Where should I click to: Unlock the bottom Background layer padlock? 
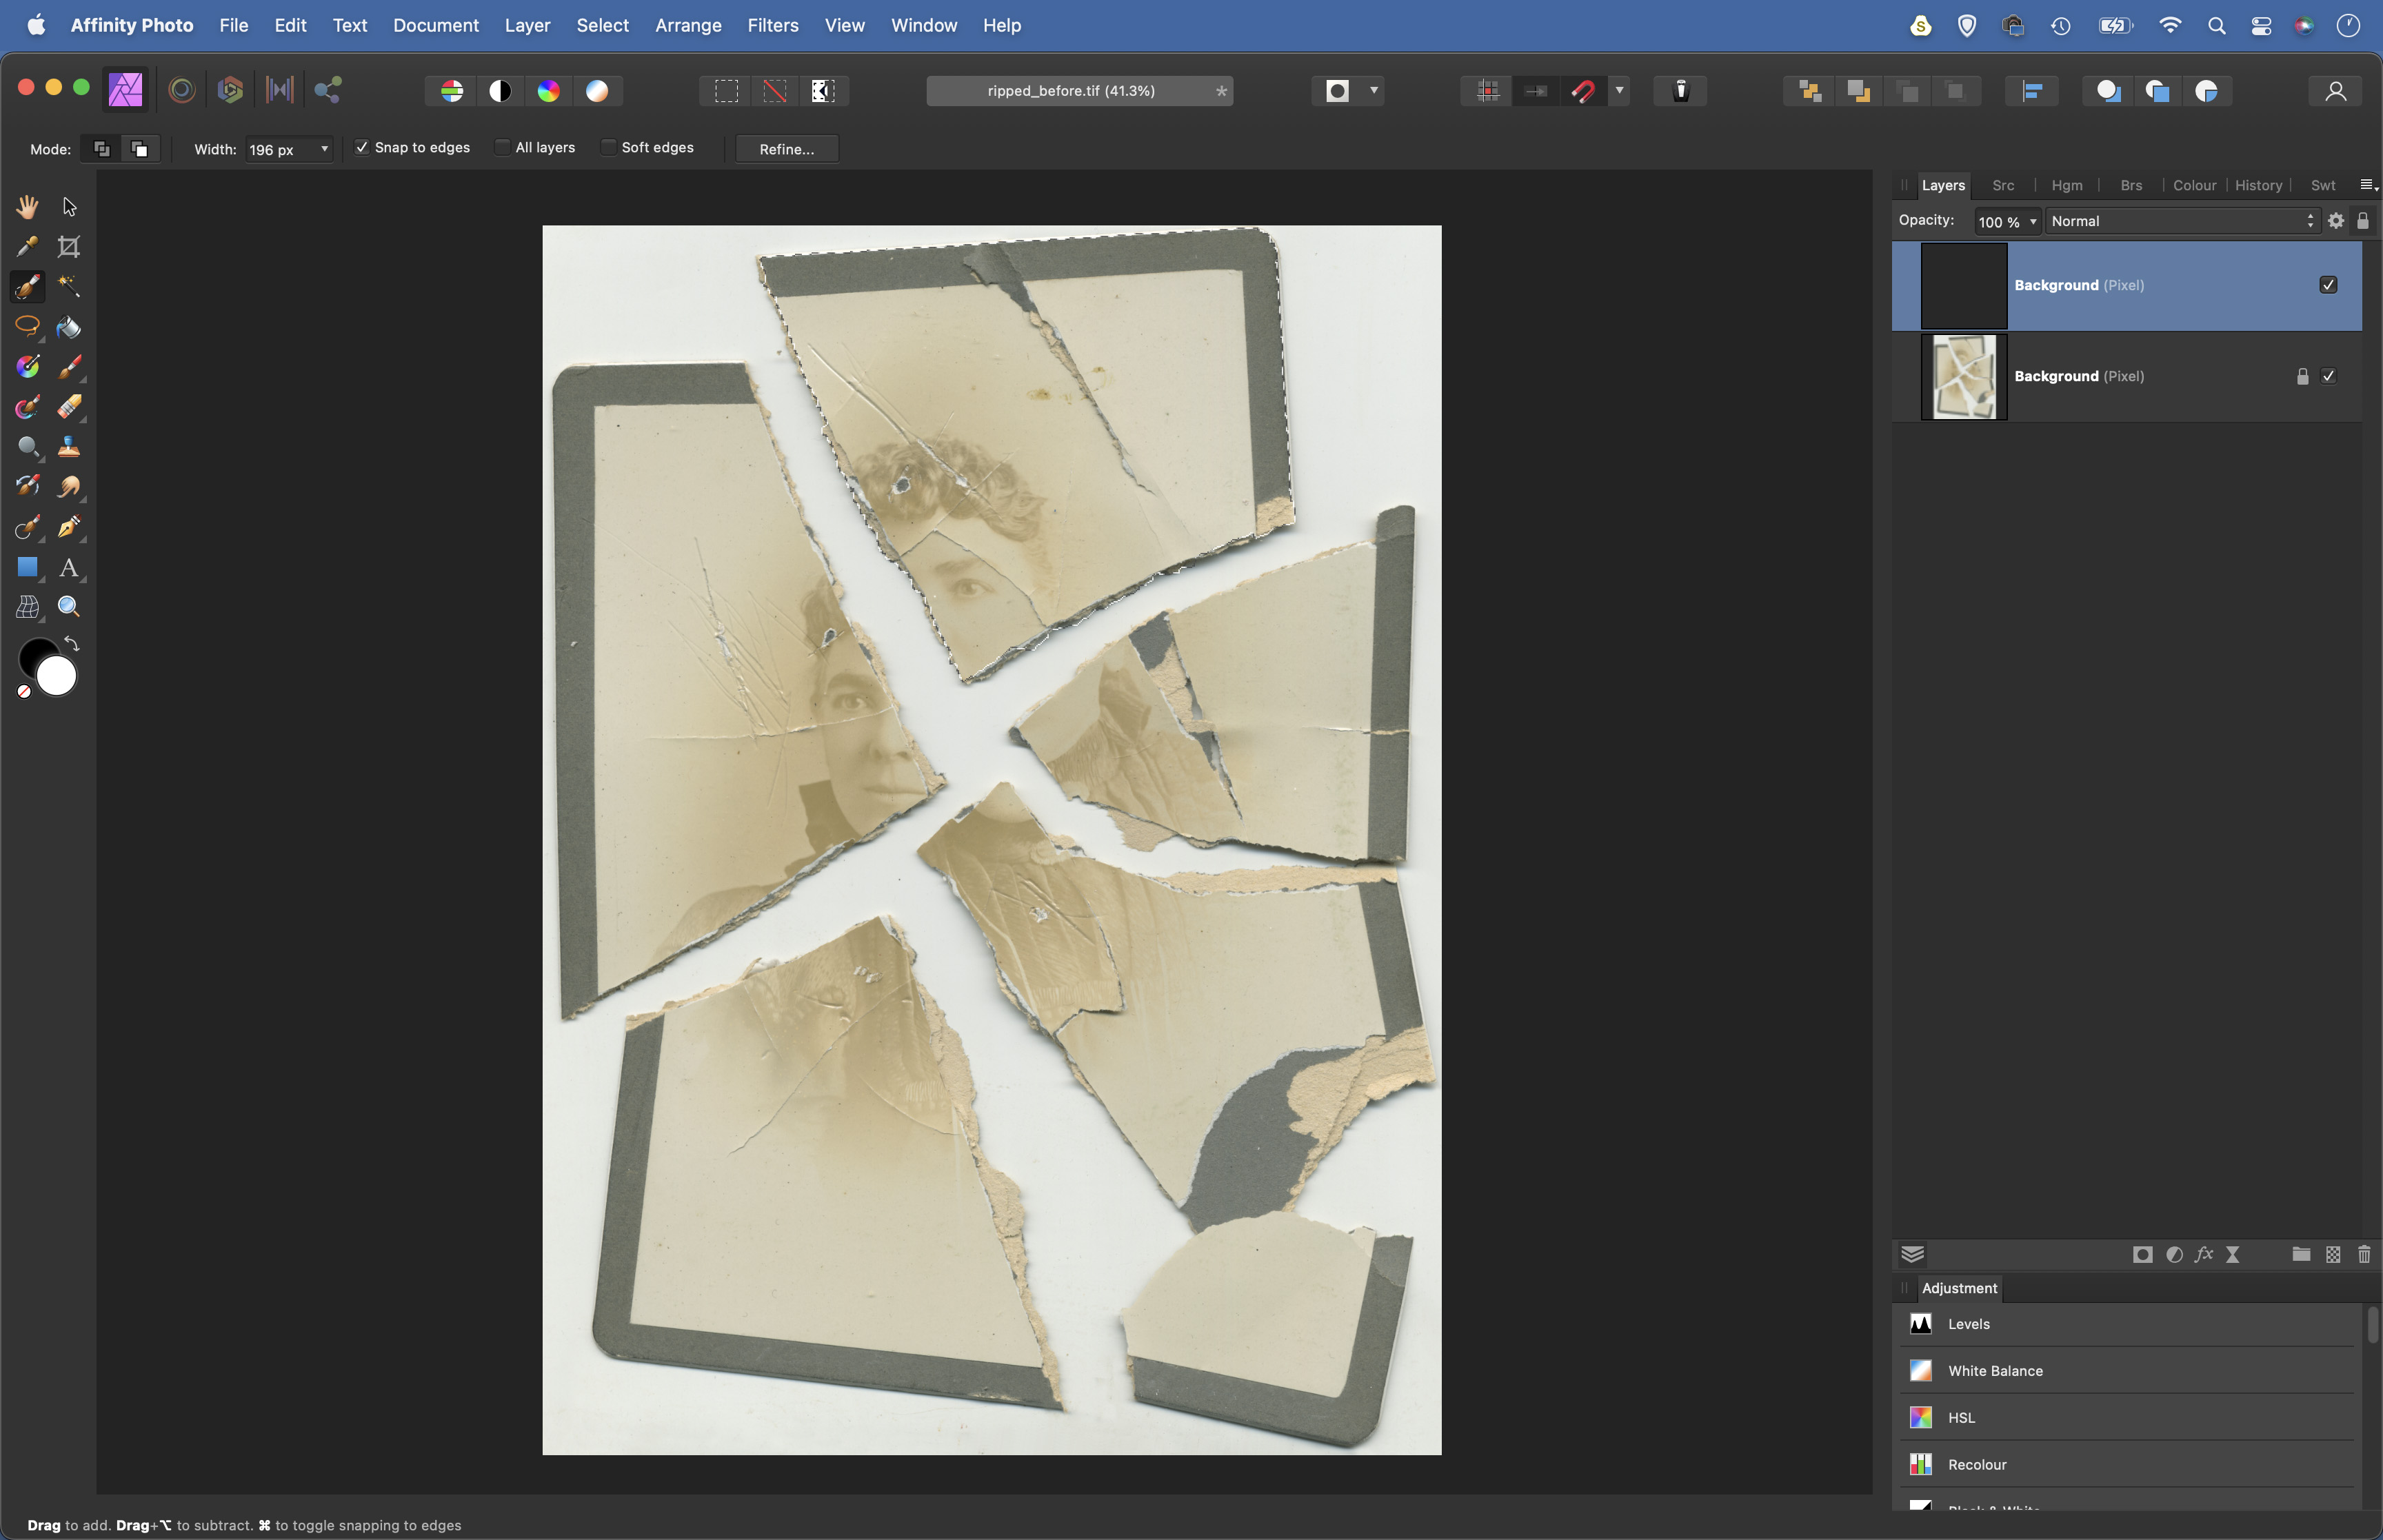(2302, 376)
